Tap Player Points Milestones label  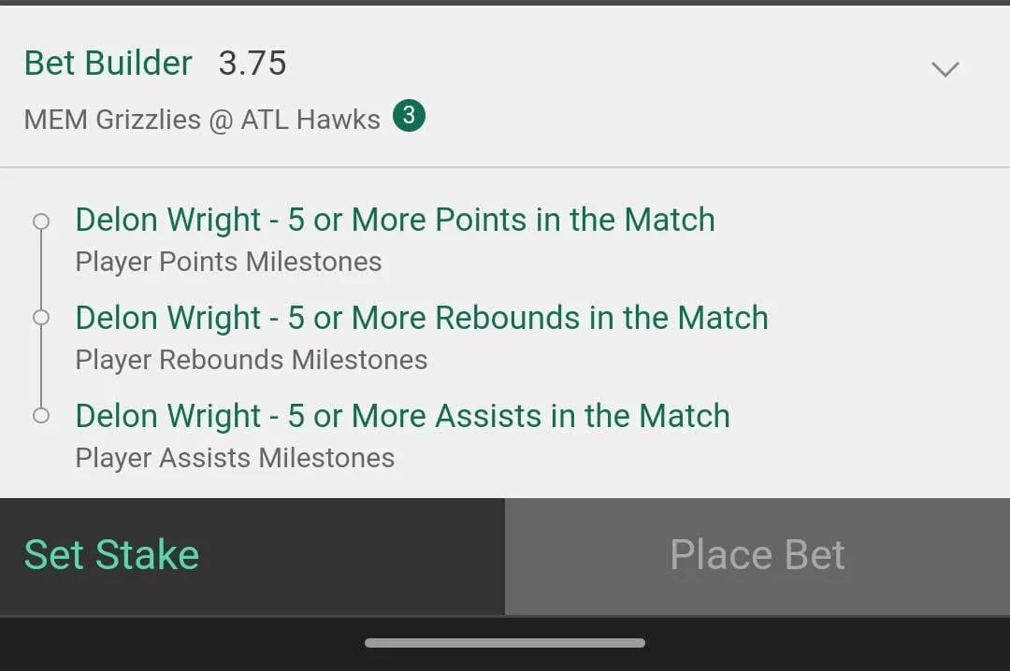229,262
